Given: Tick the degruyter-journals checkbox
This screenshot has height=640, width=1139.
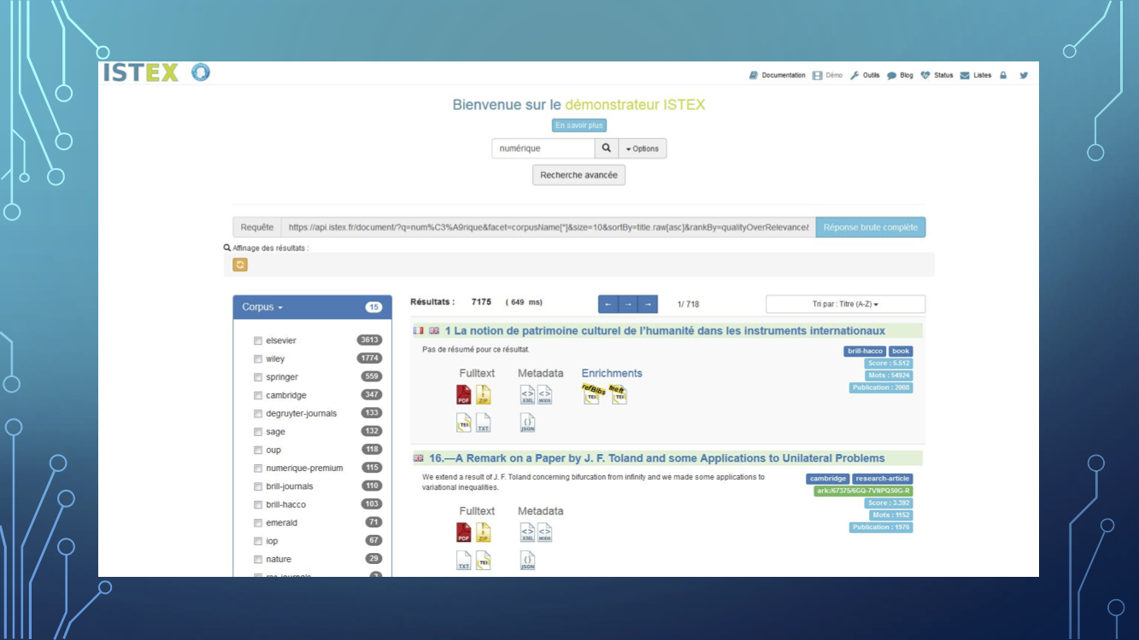Looking at the screenshot, I should [x=258, y=414].
